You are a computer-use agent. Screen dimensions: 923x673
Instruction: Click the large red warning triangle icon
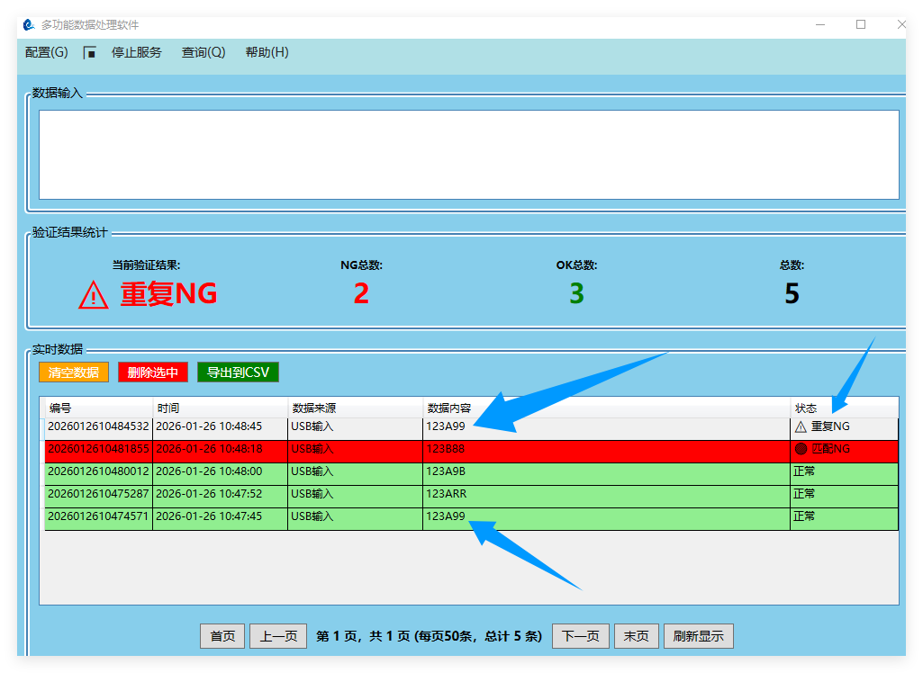pos(94,294)
